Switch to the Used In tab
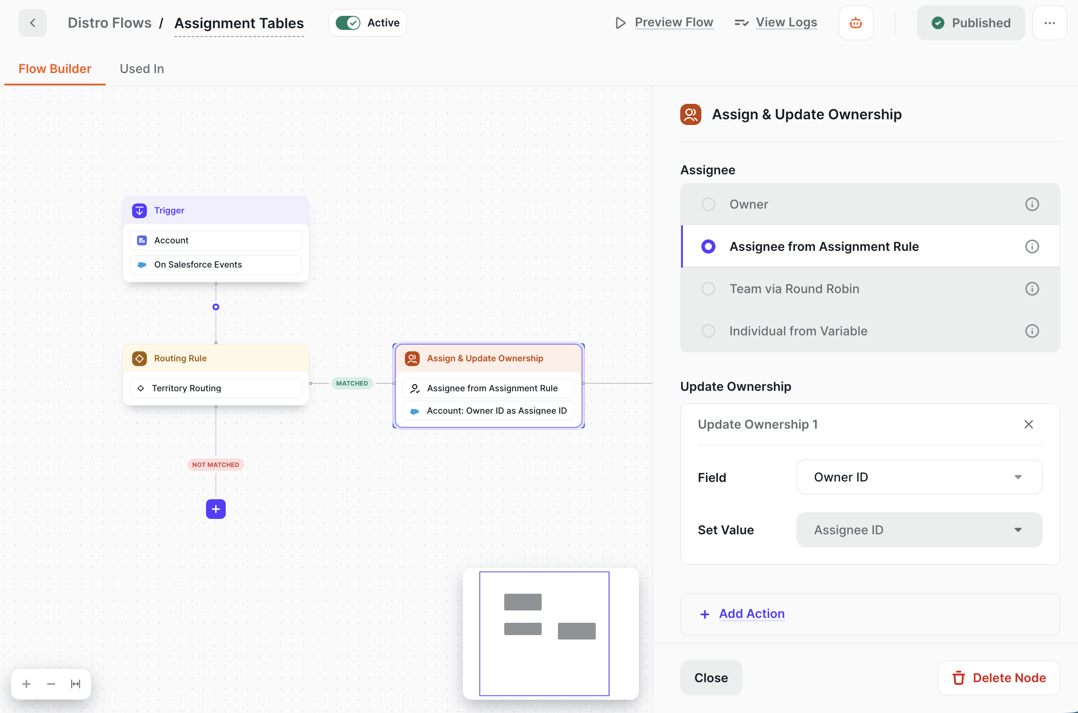This screenshot has height=713, width=1078. [142, 69]
